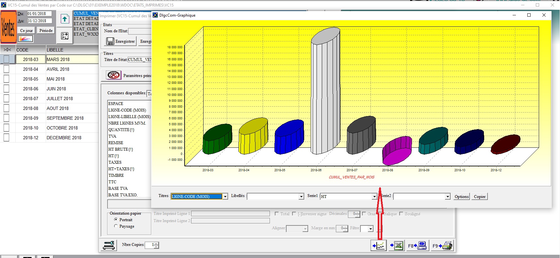Image resolution: width=560 pixels, height=258 pixels.
Task: Click the magenta 2018-08 chart bar
Action: point(397,151)
